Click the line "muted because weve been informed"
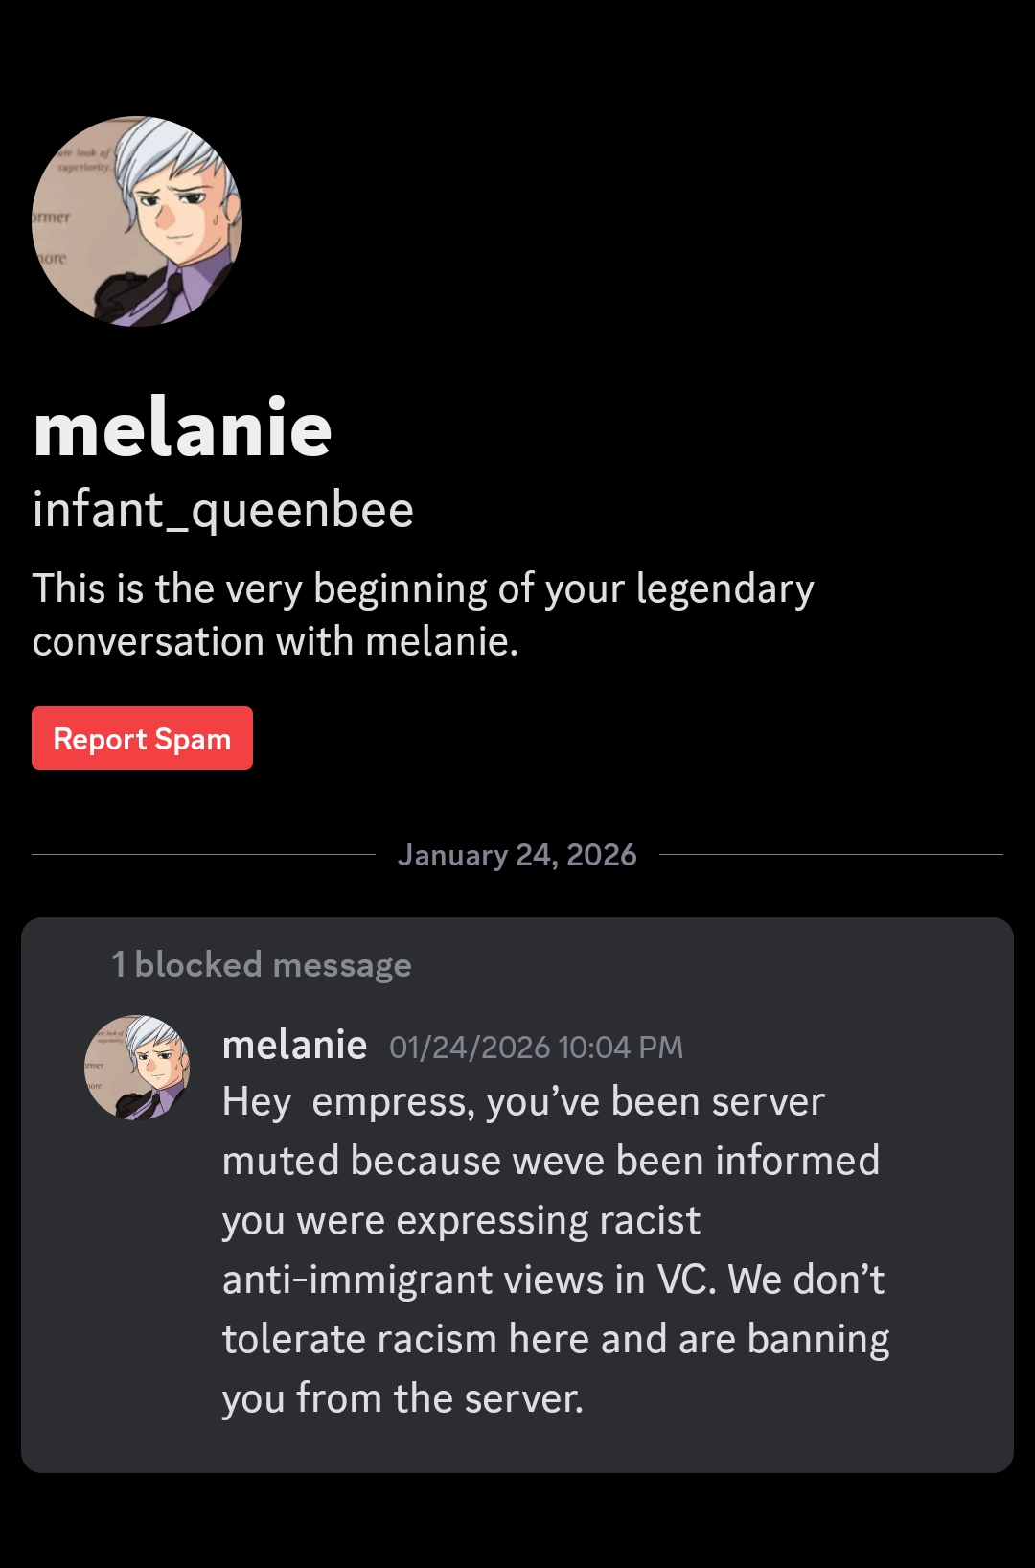1035x1568 pixels. click(x=550, y=1162)
